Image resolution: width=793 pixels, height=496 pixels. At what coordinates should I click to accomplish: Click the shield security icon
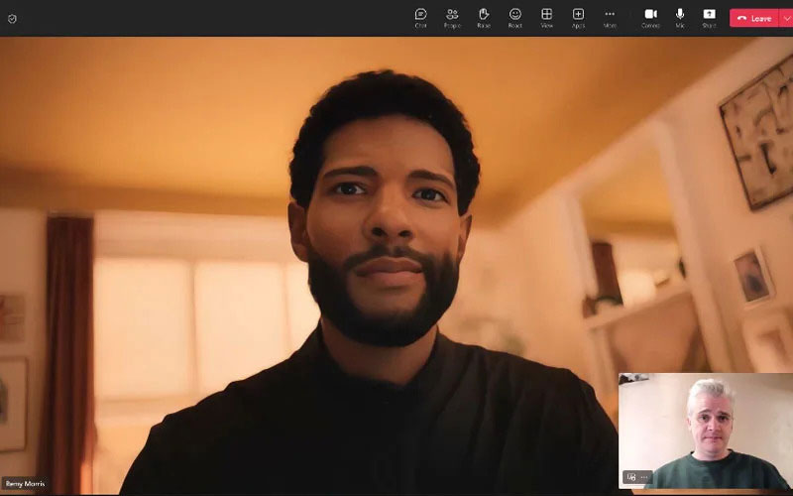tap(12, 19)
